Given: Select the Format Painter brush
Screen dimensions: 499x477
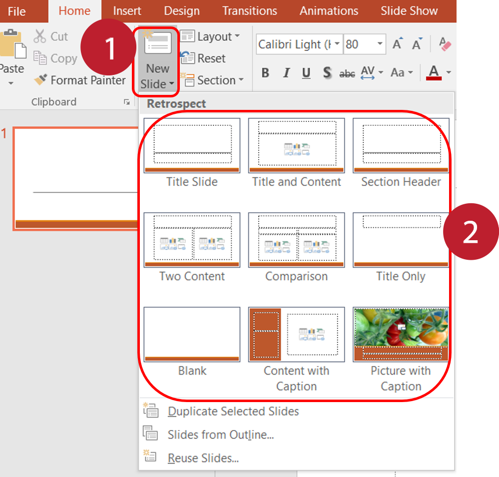Looking at the screenshot, I should pyautogui.click(x=41, y=80).
